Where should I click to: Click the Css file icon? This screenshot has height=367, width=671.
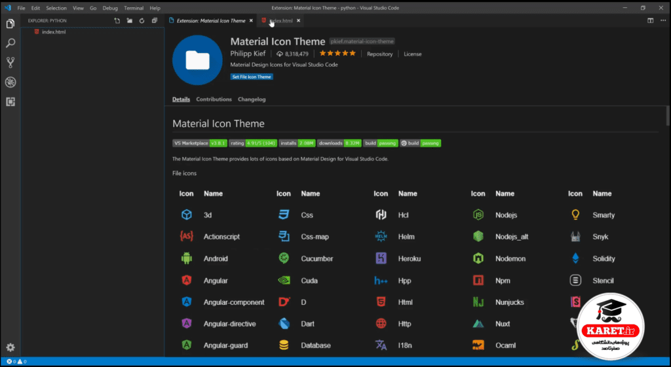(284, 215)
